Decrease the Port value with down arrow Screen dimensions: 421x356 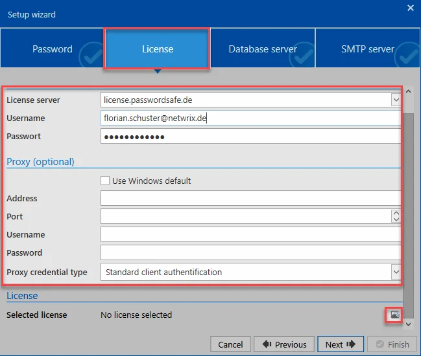pos(396,219)
